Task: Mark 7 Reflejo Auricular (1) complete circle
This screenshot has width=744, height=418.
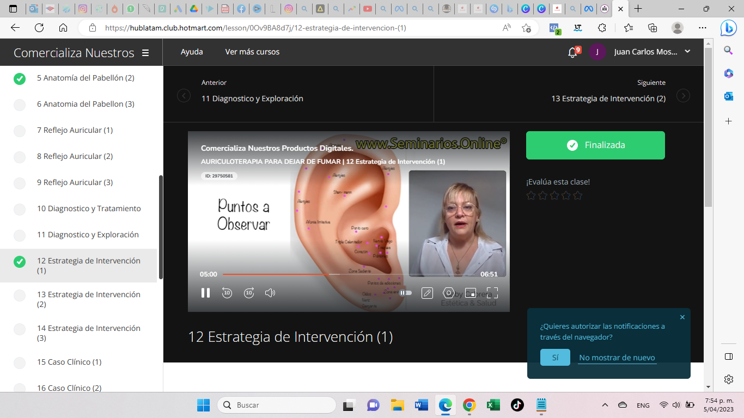Action: click(x=20, y=131)
